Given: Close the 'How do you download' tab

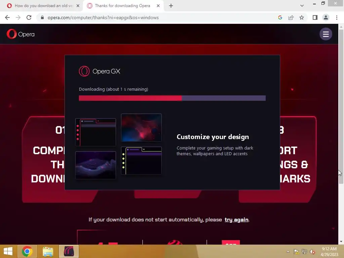Looking at the screenshot, I should coord(78,6).
